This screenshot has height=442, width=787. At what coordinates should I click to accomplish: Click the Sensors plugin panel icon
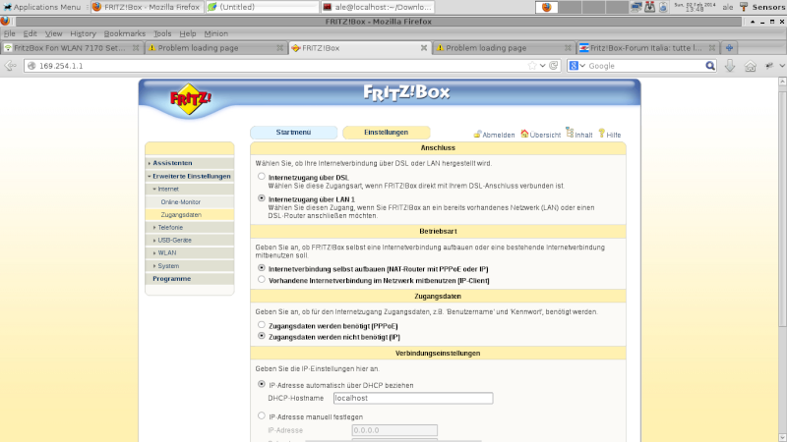pos(744,7)
